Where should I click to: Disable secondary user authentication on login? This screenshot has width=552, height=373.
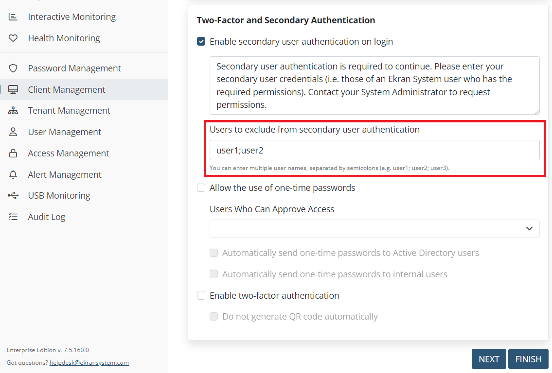201,42
